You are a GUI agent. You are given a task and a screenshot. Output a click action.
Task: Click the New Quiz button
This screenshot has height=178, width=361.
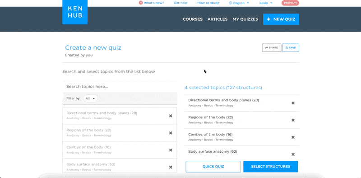point(281,19)
